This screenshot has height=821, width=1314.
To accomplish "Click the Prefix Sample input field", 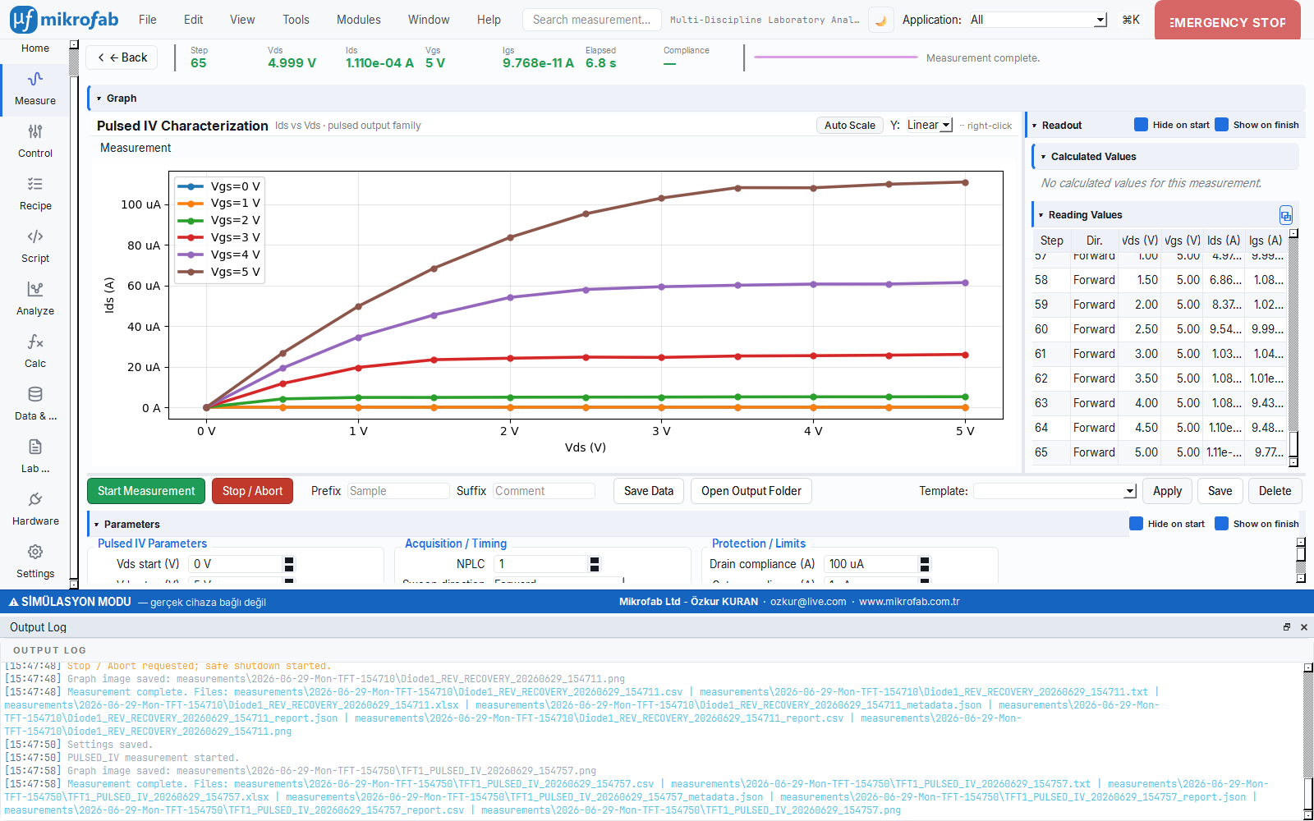I will 398,491.
